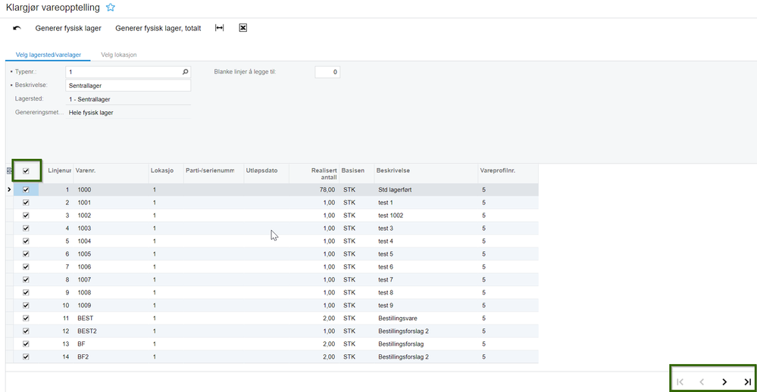Switch to Velg lokasjon tab
This screenshot has width=757, height=392.
click(x=119, y=54)
